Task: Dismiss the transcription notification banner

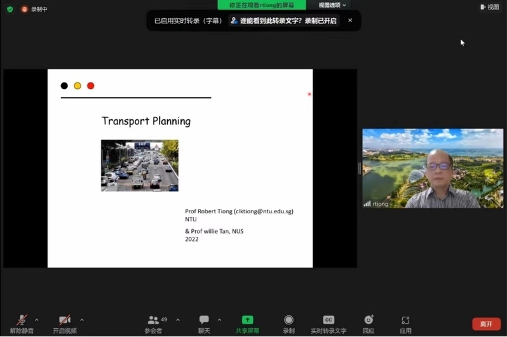Action: point(350,20)
